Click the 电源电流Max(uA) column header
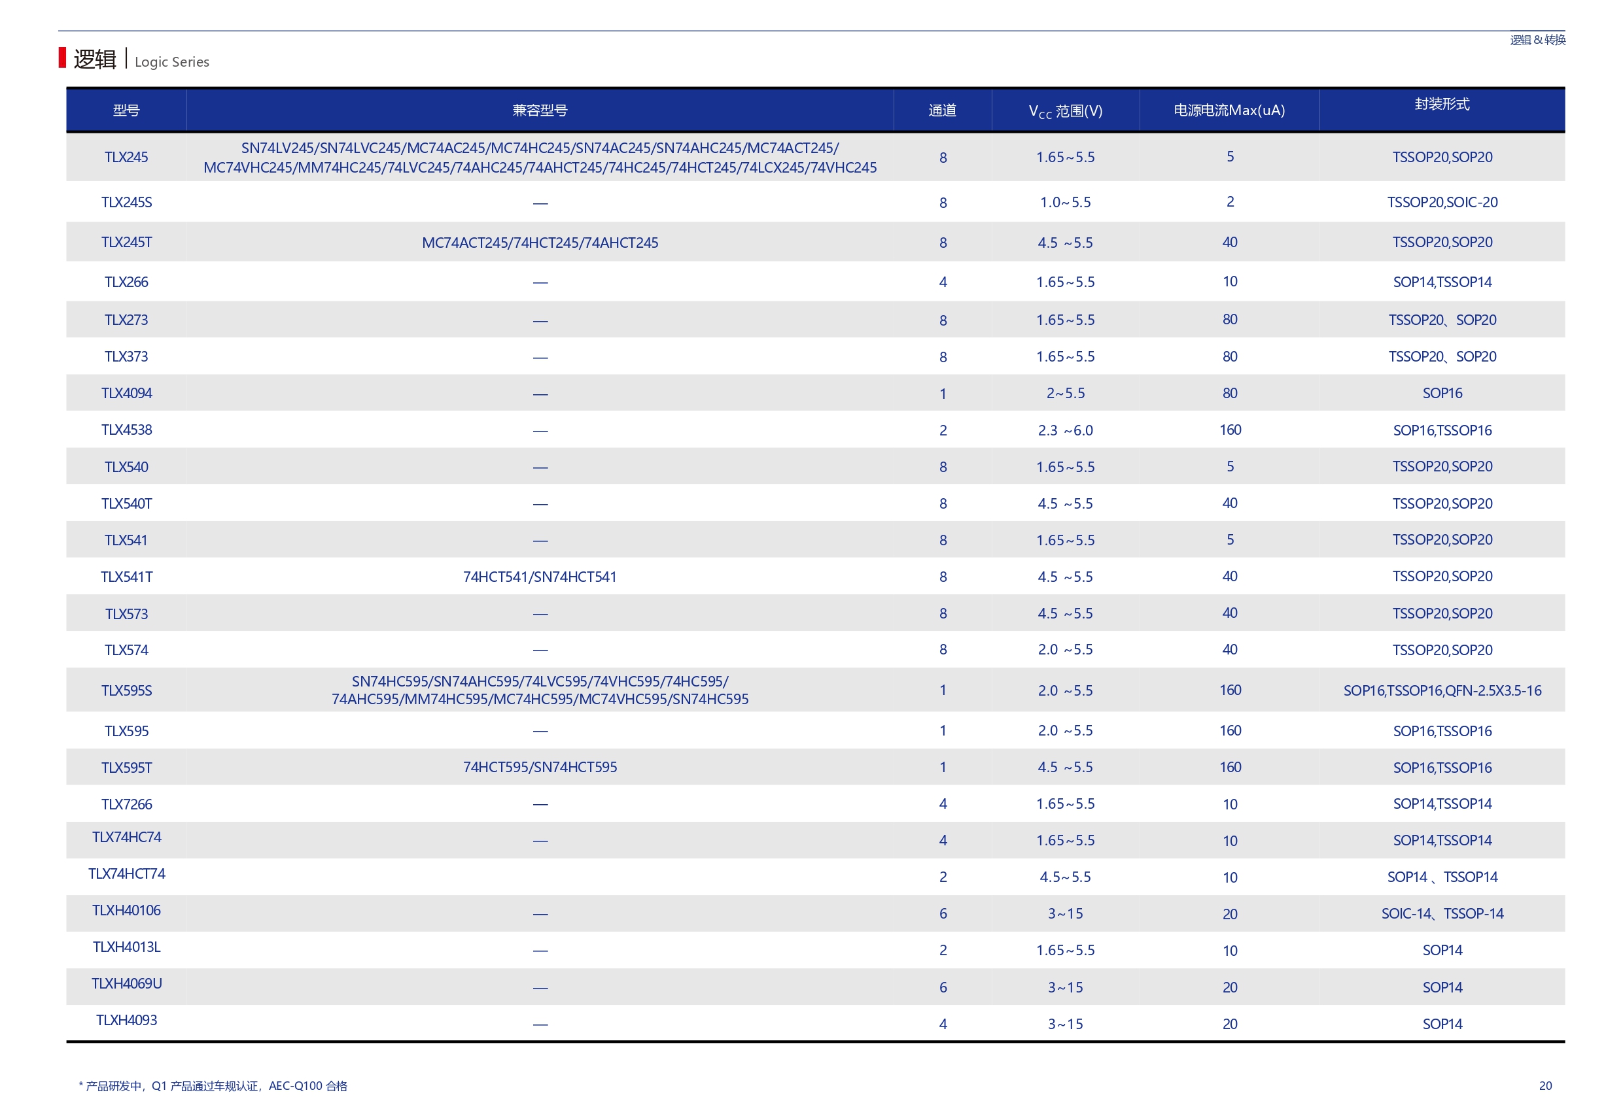Screen dimensions: 1623x1101 (x=1229, y=110)
